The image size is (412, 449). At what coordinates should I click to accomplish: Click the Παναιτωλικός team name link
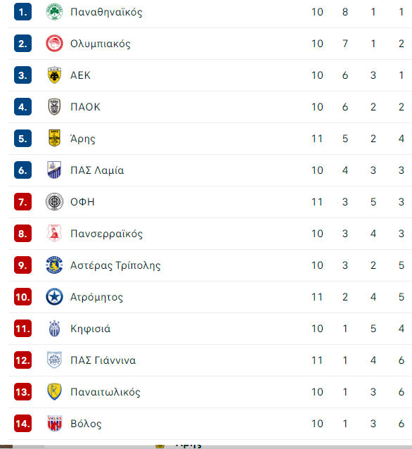coord(105,392)
